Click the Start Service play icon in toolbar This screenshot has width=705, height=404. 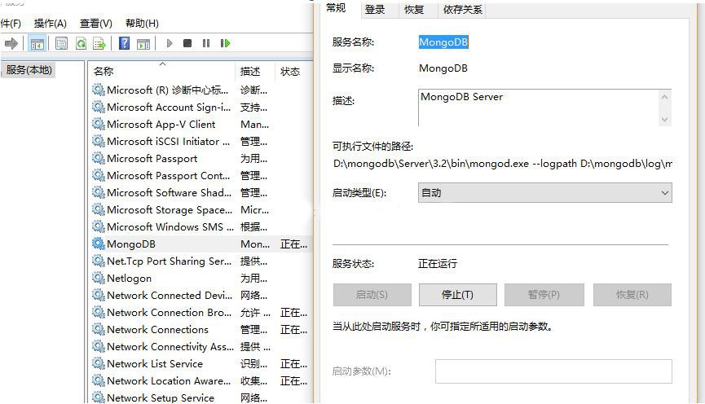[170, 43]
